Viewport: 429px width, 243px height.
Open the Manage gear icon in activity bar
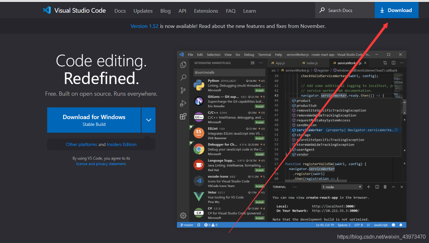[x=183, y=215]
